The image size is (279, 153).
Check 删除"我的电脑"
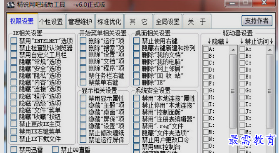point(137,61)
